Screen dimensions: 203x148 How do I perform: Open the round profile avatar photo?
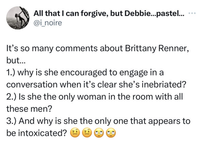pyautogui.click(x=18, y=18)
